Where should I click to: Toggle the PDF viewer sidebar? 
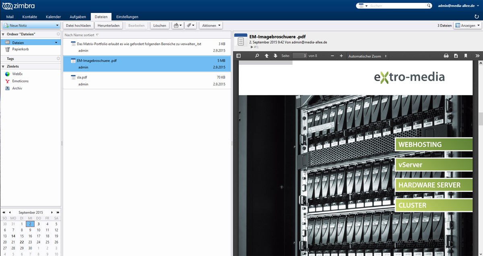(x=239, y=56)
